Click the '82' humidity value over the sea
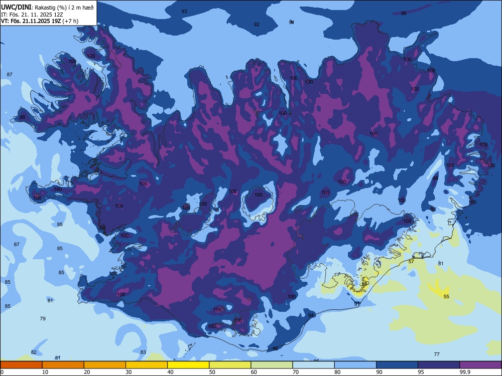 (34, 352)
